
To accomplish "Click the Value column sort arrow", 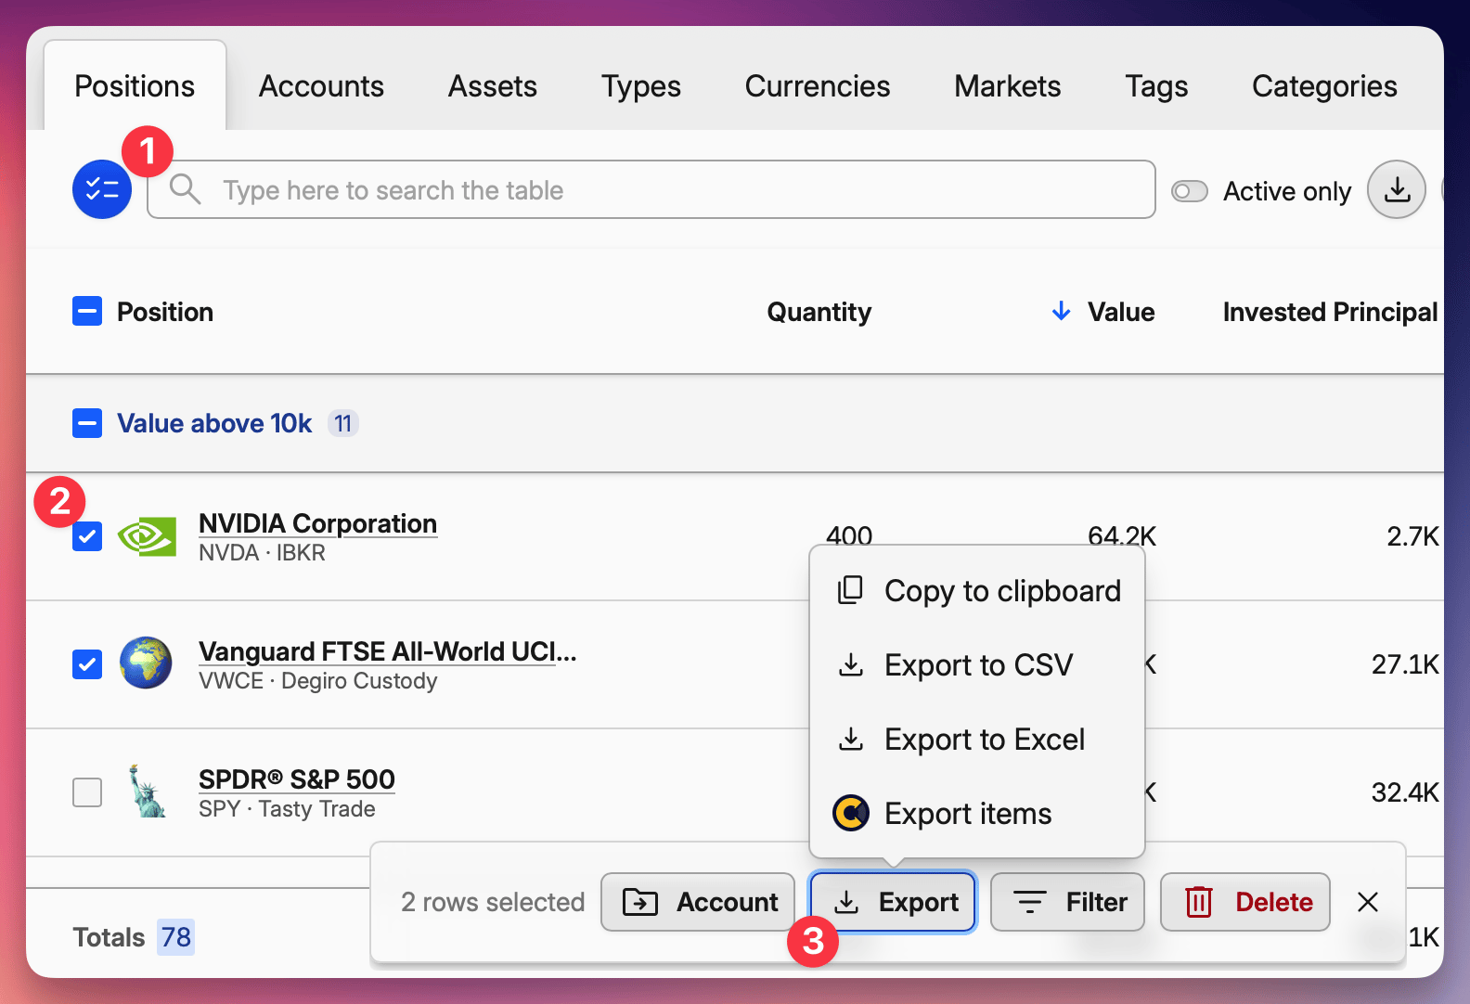I will coord(1061,311).
